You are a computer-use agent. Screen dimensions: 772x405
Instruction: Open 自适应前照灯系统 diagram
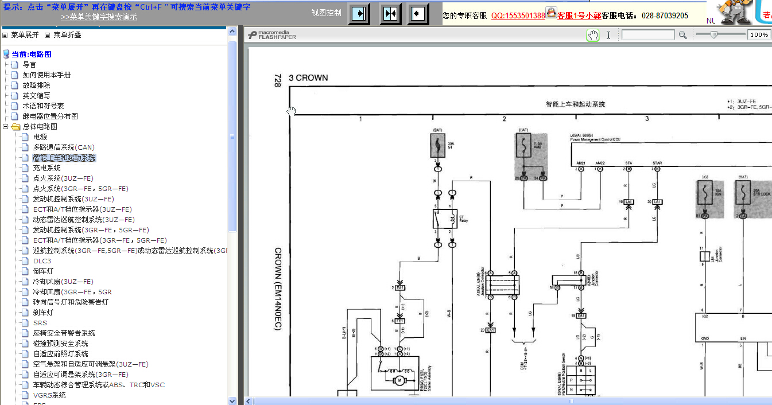tap(60, 354)
